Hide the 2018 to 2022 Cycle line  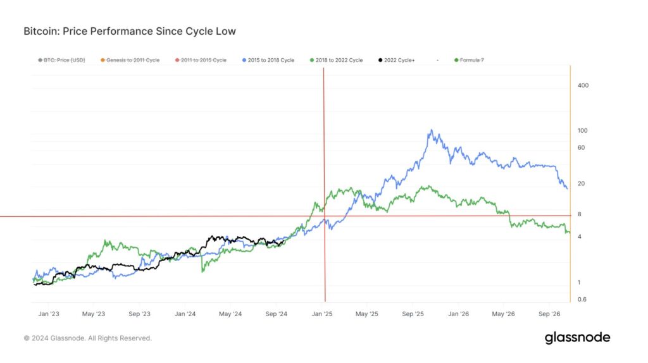tap(337, 60)
